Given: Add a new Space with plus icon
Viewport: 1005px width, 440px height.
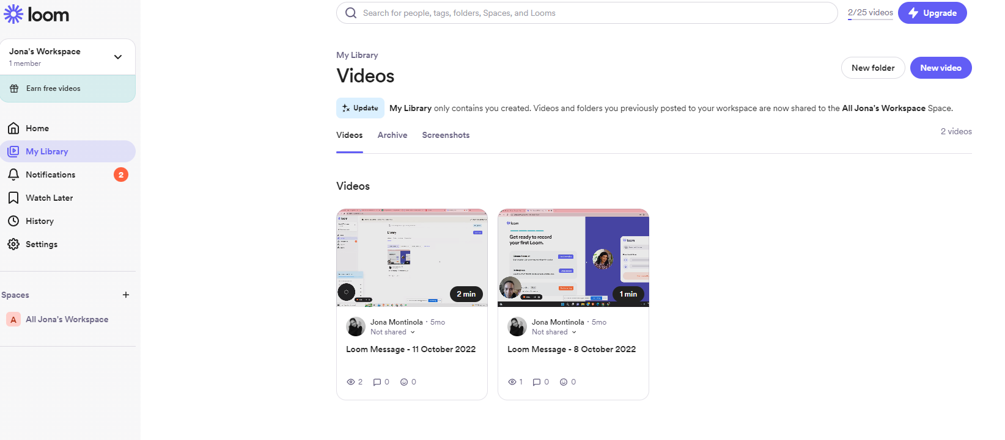Looking at the screenshot, I should 126,295.
